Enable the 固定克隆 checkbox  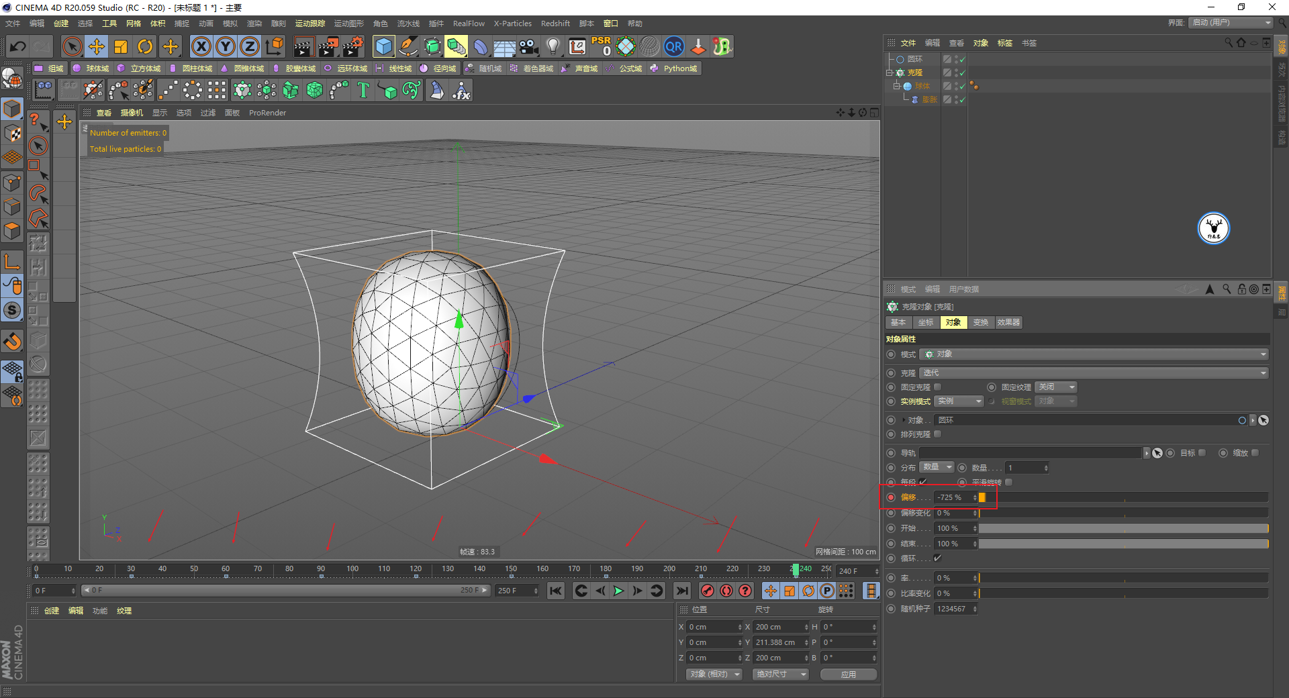938,387
